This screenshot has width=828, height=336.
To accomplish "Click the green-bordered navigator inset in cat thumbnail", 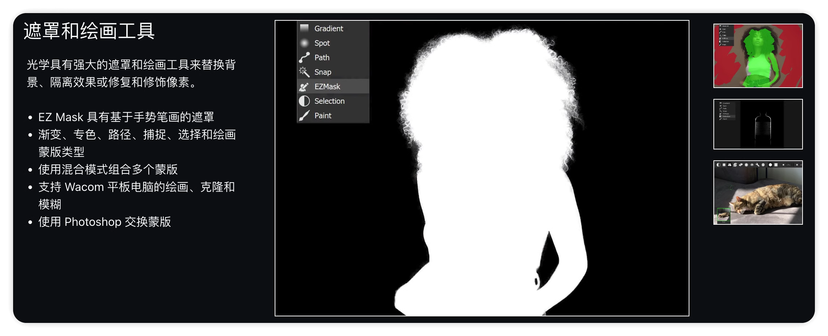I will pyautogui.click(x=724, y=215).
